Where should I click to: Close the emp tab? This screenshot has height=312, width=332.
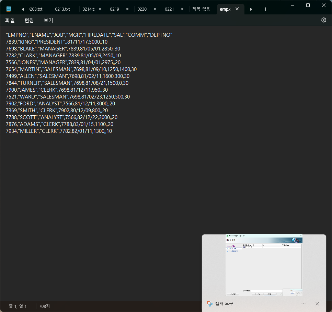(237, 9)
